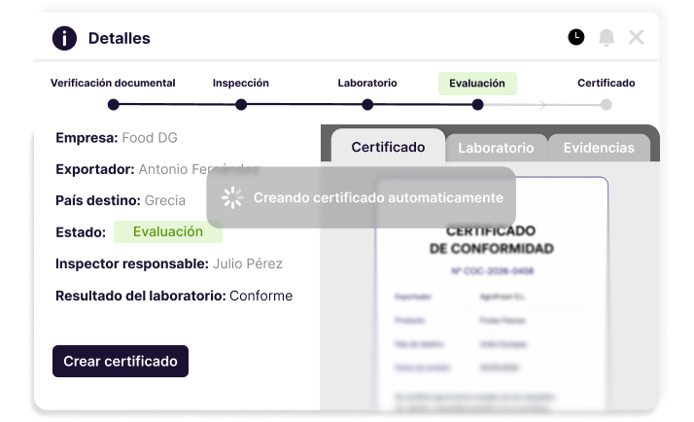Click the Inspección timeline dot
Image resolution: width=694 pixels, height=422 pixels.
241,105
